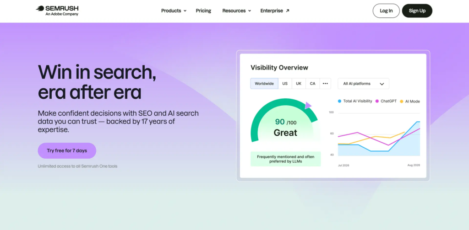Click the 90 /100 score value

pos(286,122)
